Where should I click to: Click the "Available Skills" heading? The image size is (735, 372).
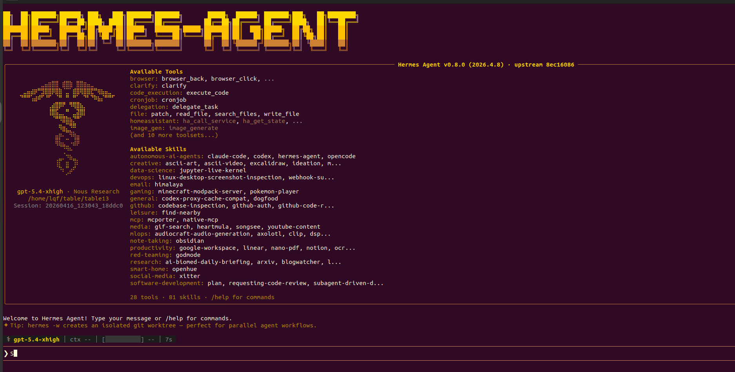pyautogui.click(x=158, y=149)
